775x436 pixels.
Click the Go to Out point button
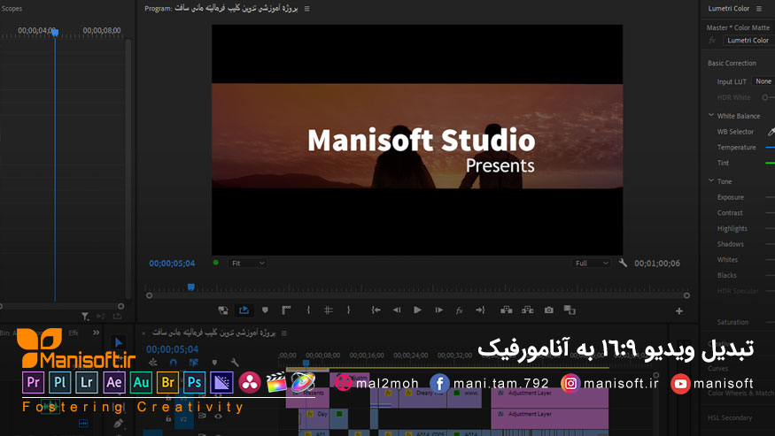(480, 310)
